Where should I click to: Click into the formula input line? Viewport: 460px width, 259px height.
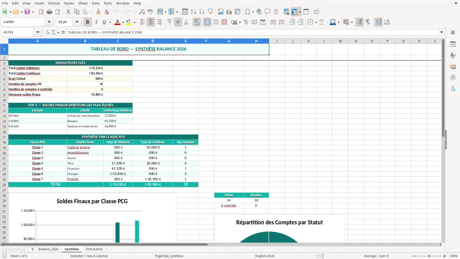tap(252, 32)
